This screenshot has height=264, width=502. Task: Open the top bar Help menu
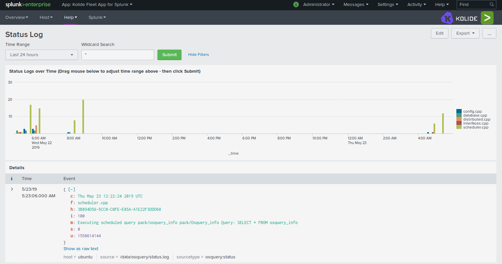click(442, 5)
